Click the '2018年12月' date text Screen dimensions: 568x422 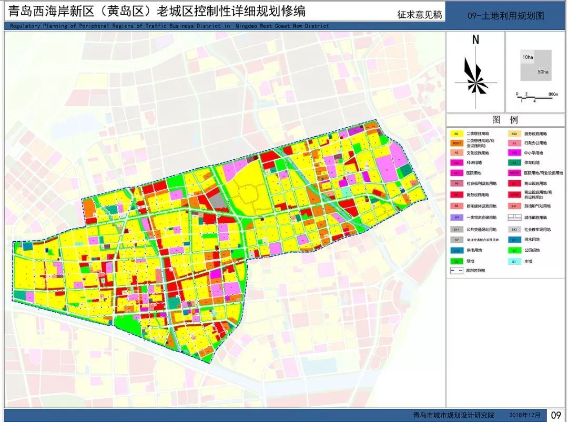[x=524, y=415]
